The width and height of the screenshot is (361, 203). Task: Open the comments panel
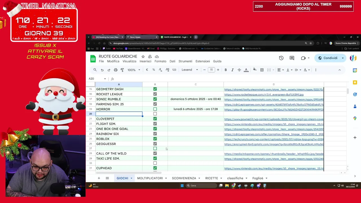pos(292,58)
